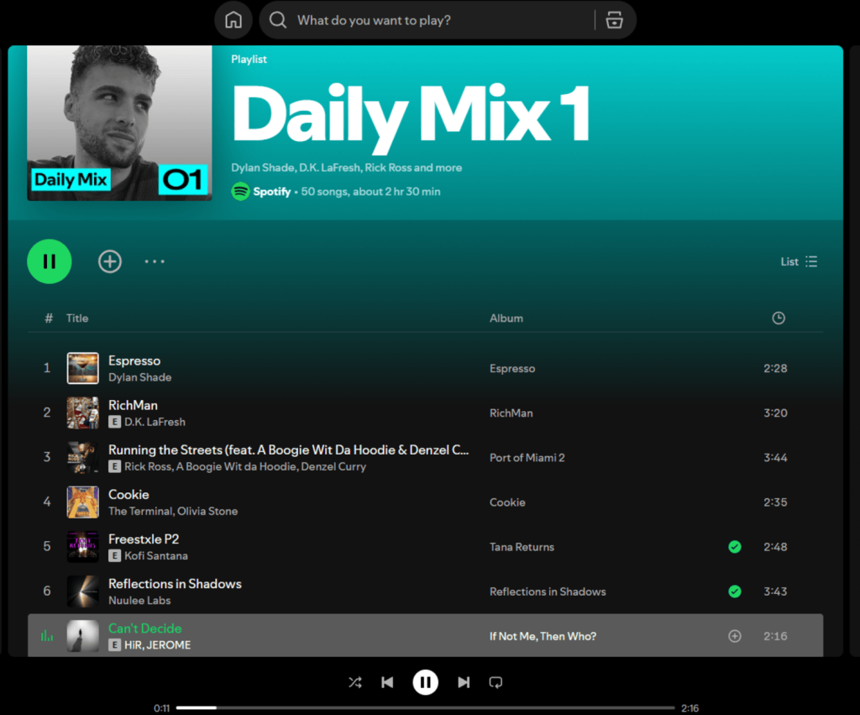The height and width of the screenshot is (715, 860).
Task: Add Can't Decide to Liked Songs
Action: point(734,636)
